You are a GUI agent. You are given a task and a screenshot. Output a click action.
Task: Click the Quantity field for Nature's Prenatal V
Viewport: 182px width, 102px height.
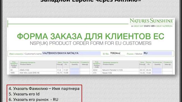coord(157,70)
